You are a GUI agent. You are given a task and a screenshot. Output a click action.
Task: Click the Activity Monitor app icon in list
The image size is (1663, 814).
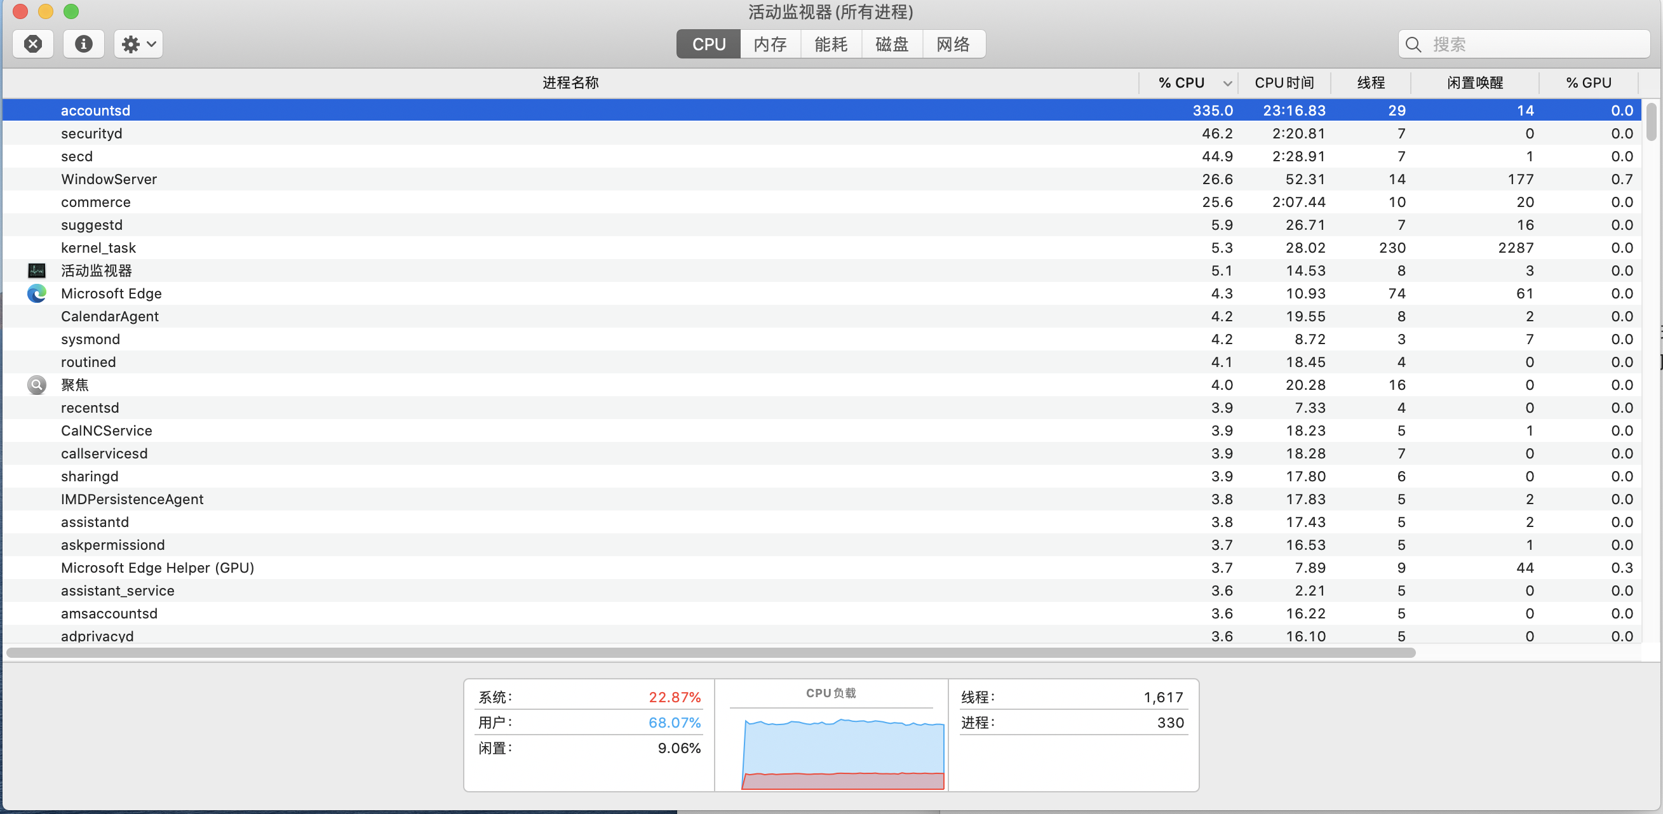coord(37,270)
